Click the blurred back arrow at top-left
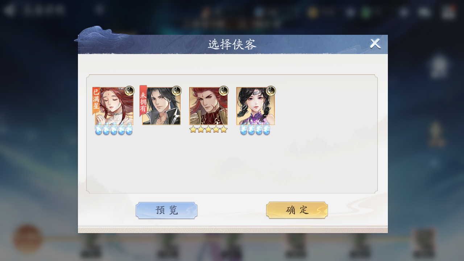The width and height of the screenshot is (464, 261). click(9, 10)
